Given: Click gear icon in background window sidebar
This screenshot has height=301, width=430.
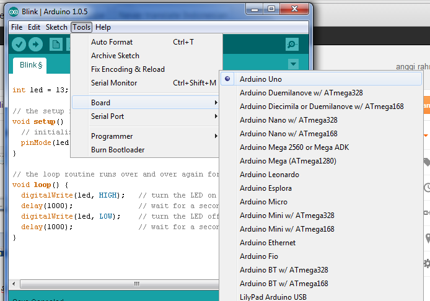Looking at the screenshot, I should [427, 263].
